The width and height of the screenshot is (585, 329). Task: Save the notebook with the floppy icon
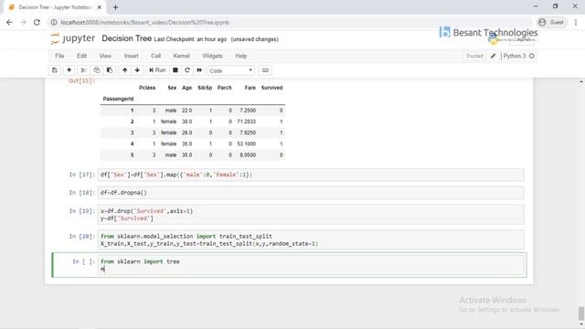pos(55,70)
